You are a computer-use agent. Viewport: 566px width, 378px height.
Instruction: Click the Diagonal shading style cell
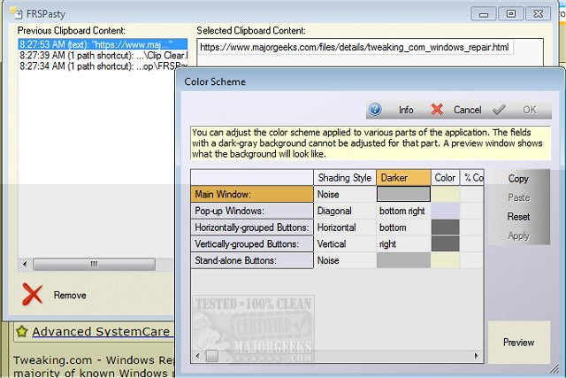coord(345,211)
